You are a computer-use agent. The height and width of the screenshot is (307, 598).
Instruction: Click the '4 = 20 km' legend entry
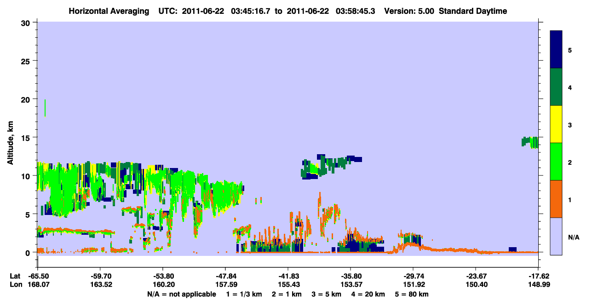[x=369, y=294]
